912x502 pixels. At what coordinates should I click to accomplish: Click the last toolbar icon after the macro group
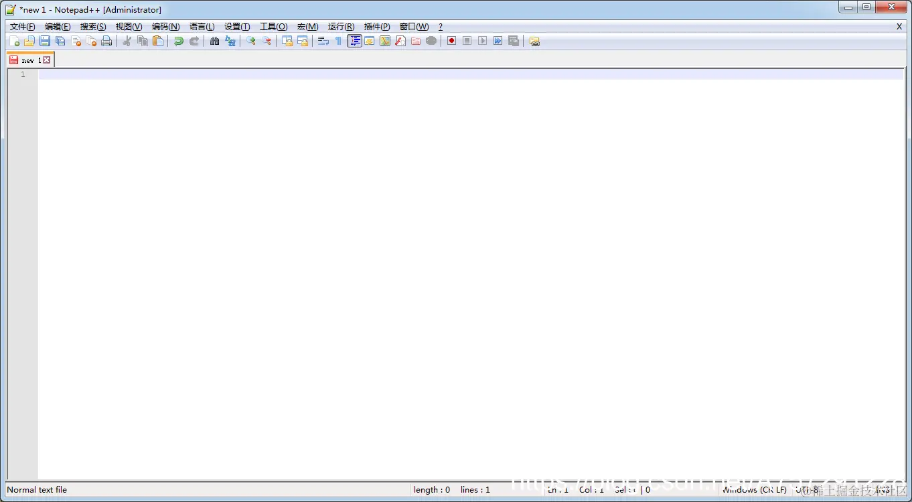pos(534,41)
